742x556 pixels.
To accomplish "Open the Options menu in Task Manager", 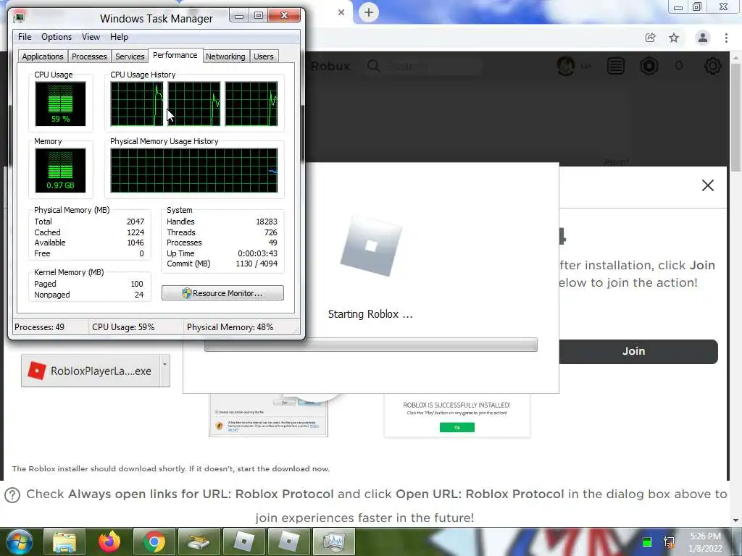I will click(x=57, y=37).
